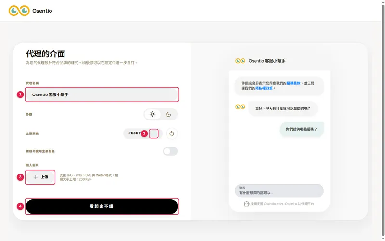Click the Osentio avatar beside the greeting message
385x241 pixels.
(x=240, y=107)
